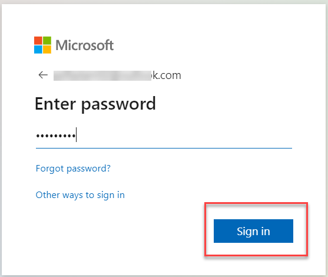
Task: Click the red square of the Microsoft logo
Action: [x=38, y=41]
